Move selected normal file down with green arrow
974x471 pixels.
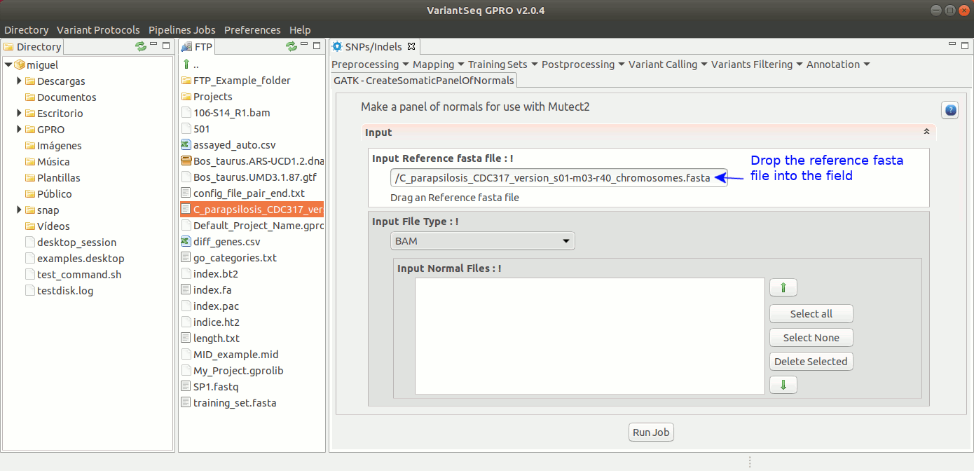[x=783, y=385]
